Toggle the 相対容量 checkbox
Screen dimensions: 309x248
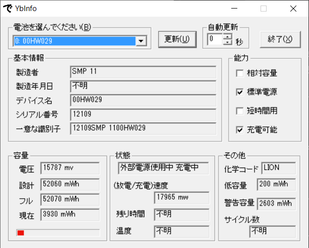240,73
